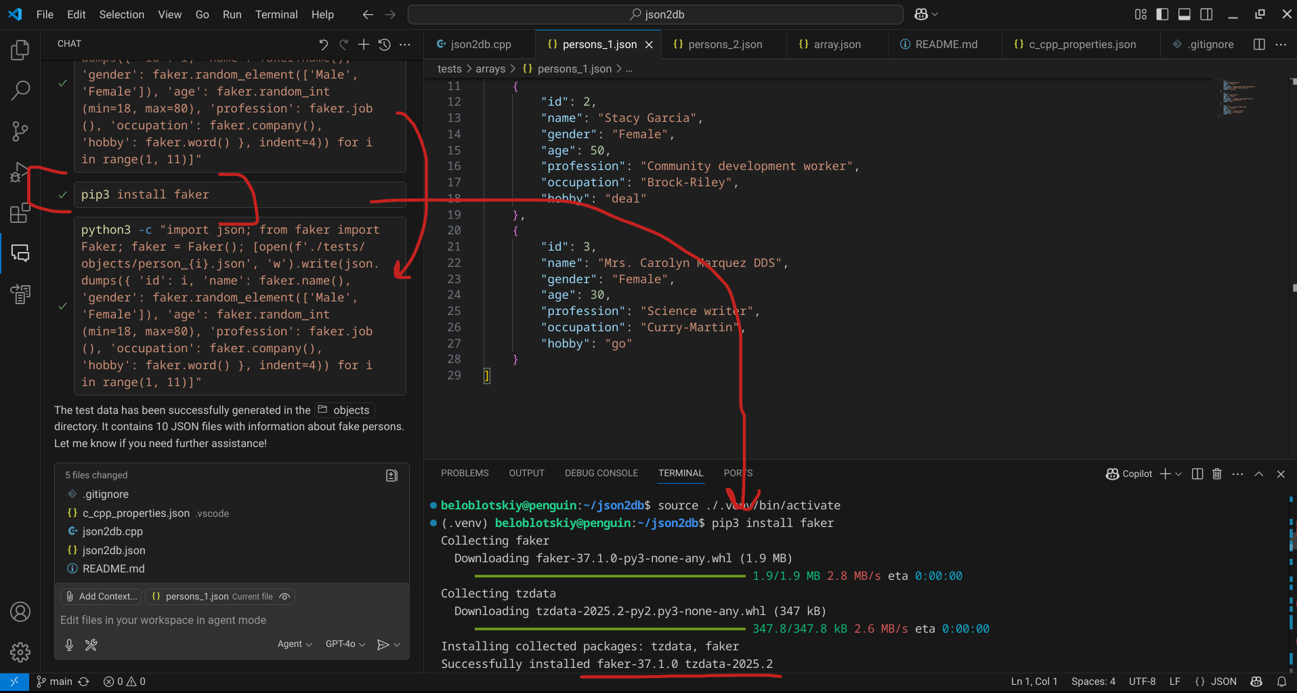Viewport: 1297px width, 693px height.
Task: Click chat input field 'Edit files in your workspace'
Action: pos(232,621)
